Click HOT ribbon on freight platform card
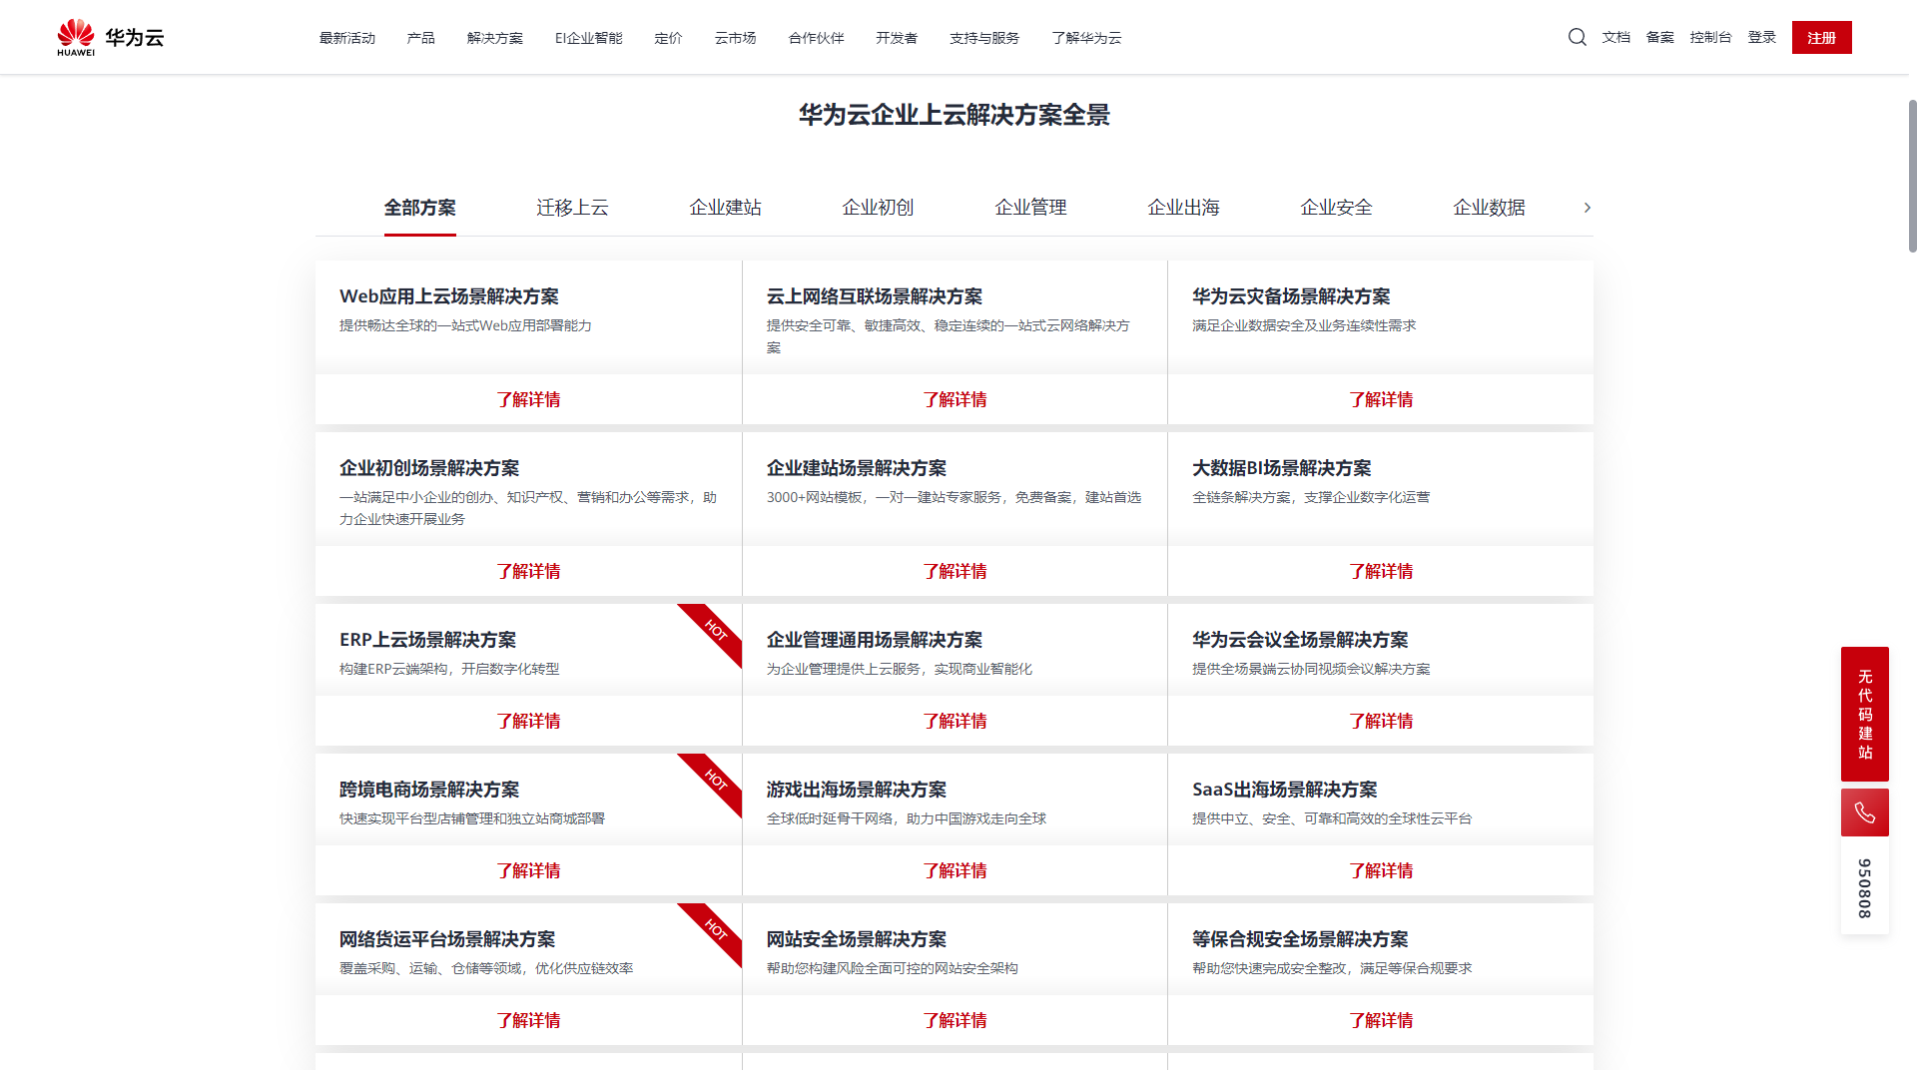 717,929
